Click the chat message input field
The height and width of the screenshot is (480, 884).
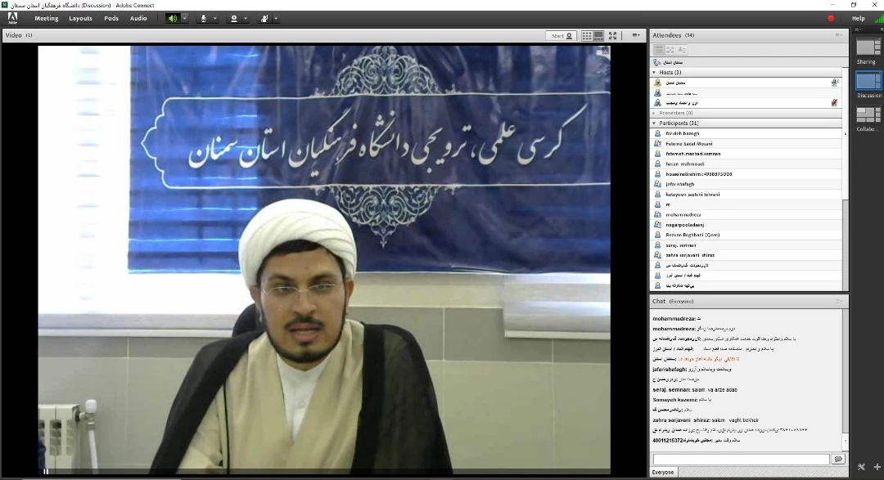pyautogui.click(x=741, y=460)
